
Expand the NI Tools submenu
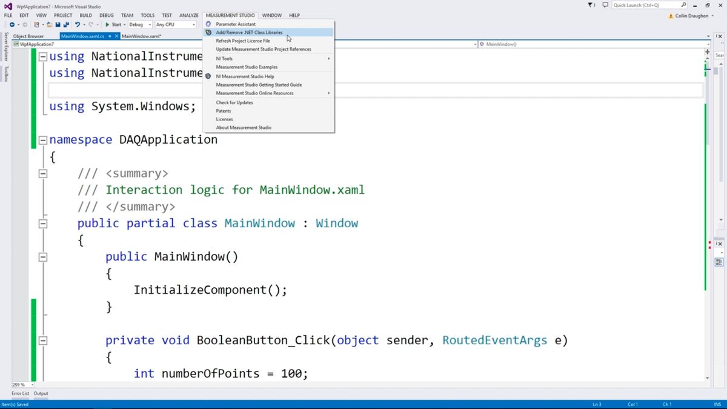(269, 59)
